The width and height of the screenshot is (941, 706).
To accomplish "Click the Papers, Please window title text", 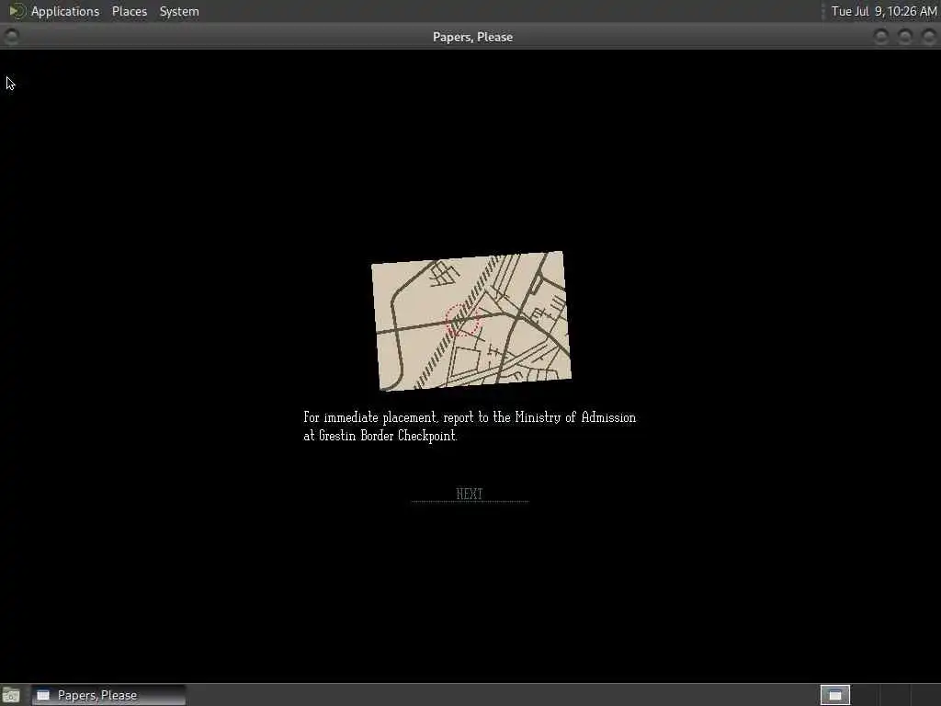I will point(473,37).
